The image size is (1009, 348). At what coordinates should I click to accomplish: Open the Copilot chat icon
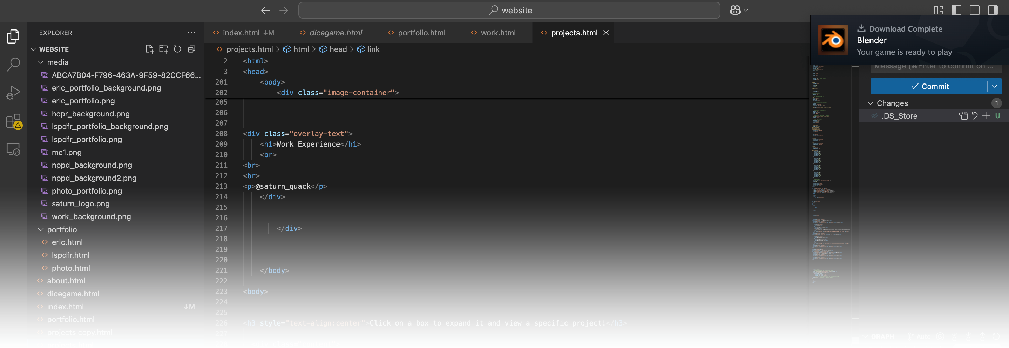click(735, 10)
